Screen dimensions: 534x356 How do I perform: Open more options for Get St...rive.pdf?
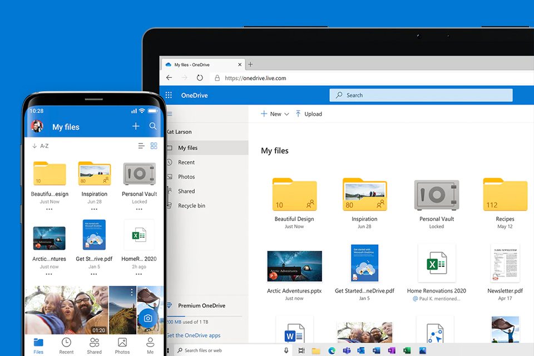(94, 274)
